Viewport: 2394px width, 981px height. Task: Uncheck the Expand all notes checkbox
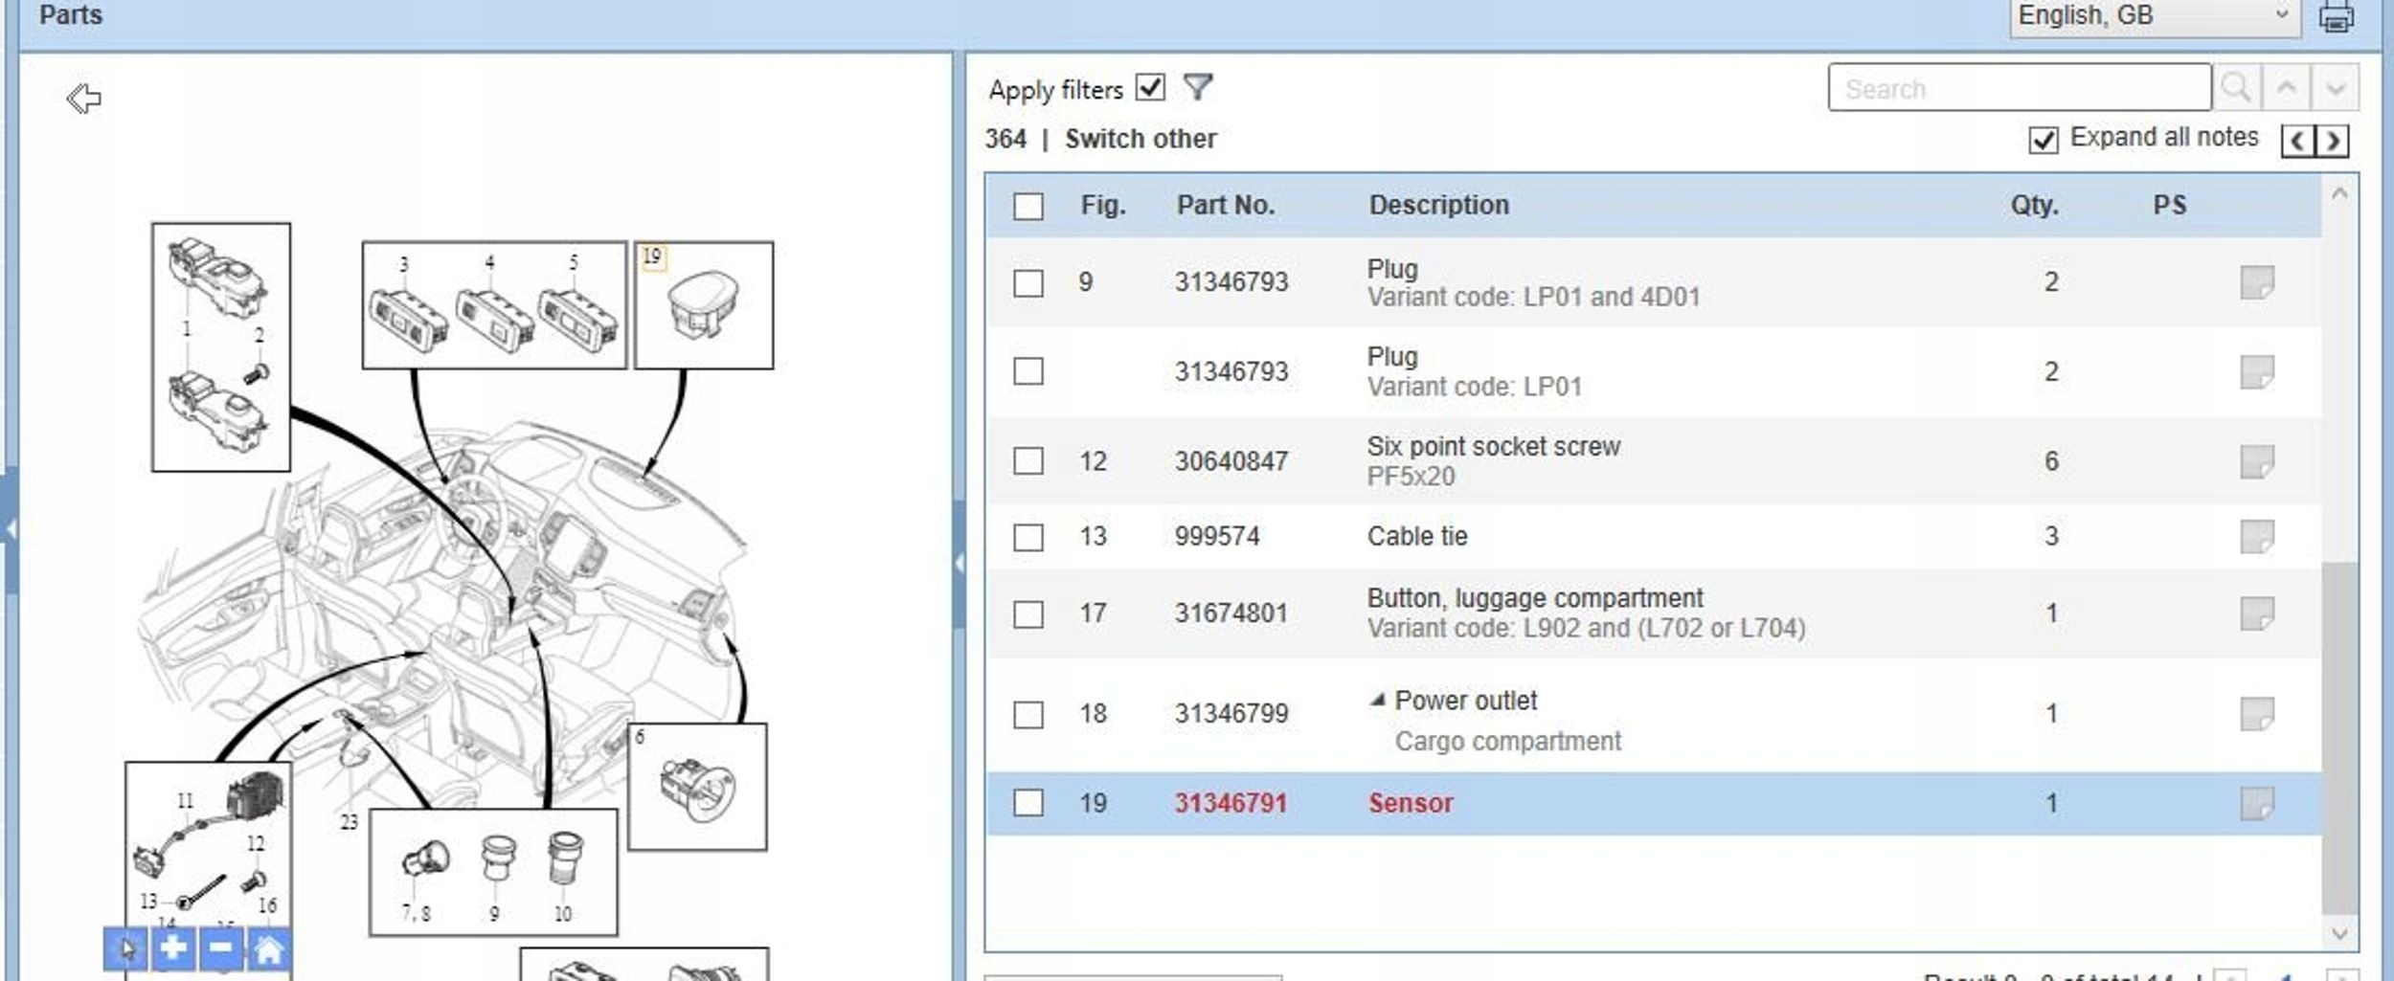click(2043, 140)
